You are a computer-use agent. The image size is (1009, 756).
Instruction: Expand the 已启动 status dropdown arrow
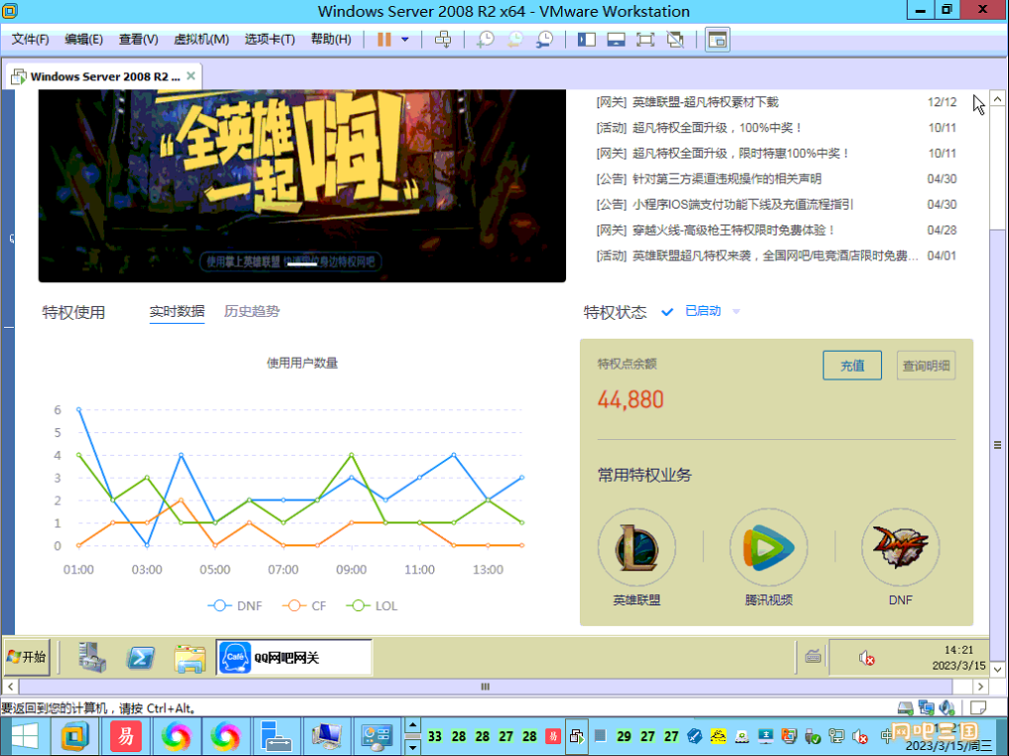(736, 312)
